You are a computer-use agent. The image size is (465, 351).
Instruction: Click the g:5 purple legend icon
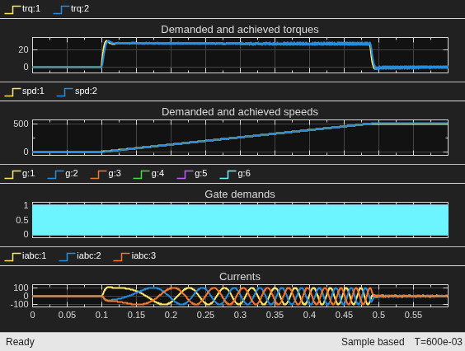(x=185, y=174)
